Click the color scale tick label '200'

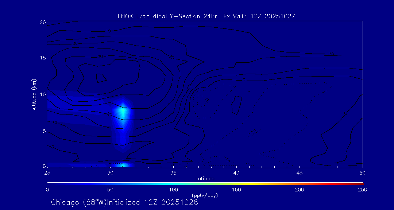(x=300, y=190)
